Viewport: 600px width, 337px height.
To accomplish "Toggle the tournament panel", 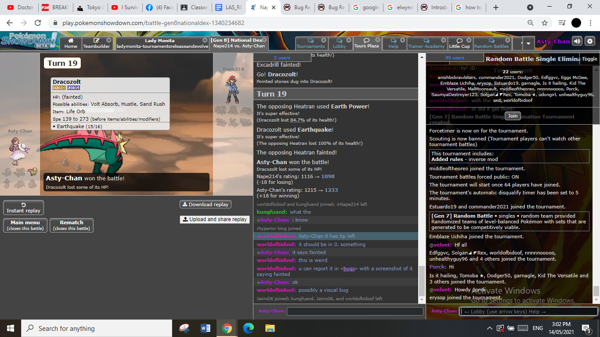I will point(589,59).
